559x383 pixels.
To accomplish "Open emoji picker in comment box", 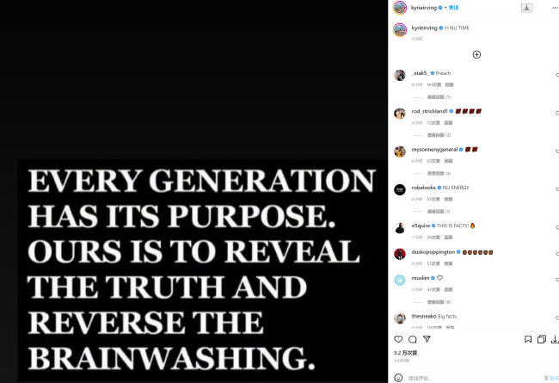I will pyautogui.click(x=398, y=378).
